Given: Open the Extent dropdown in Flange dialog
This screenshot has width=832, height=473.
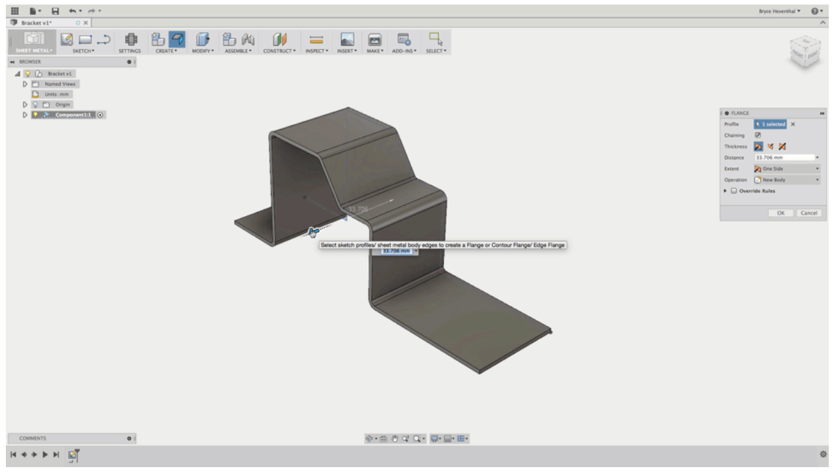Looking at the screenshot, I should click(817, 169).
